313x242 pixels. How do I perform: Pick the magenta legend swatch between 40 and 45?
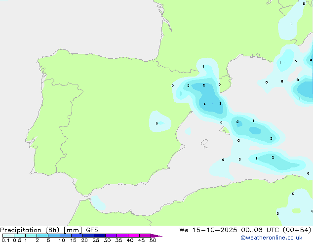click(x=134, y=236)
